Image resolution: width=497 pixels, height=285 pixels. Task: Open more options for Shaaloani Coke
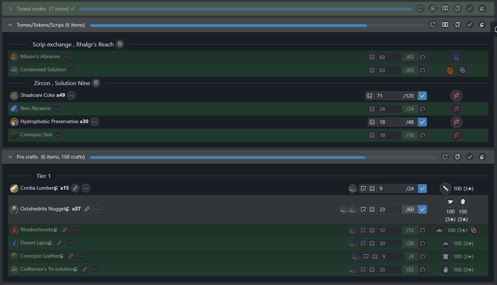[x=71, y=95]
